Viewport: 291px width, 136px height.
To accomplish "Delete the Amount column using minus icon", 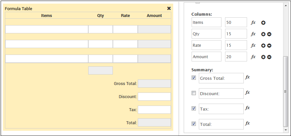I will (x=269, y=57).
